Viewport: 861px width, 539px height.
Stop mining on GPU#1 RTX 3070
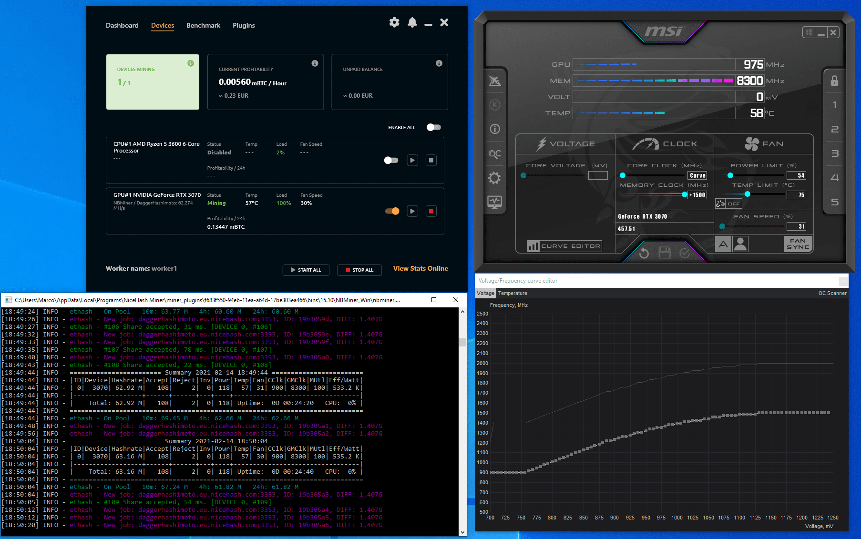431,211
